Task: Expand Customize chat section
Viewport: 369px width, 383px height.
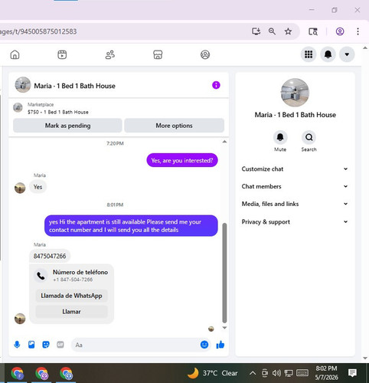Action: click(295, 169)
